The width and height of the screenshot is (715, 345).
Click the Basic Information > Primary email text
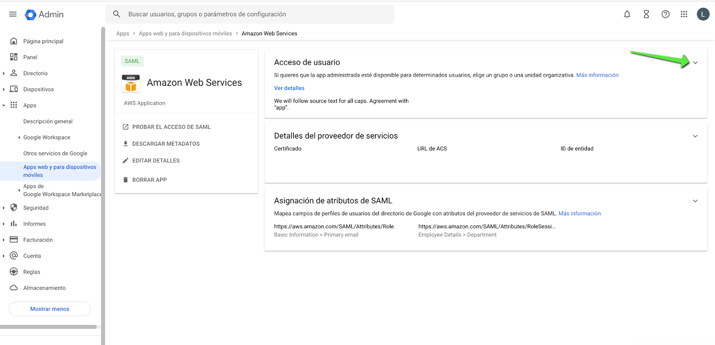tap(316, 235)
